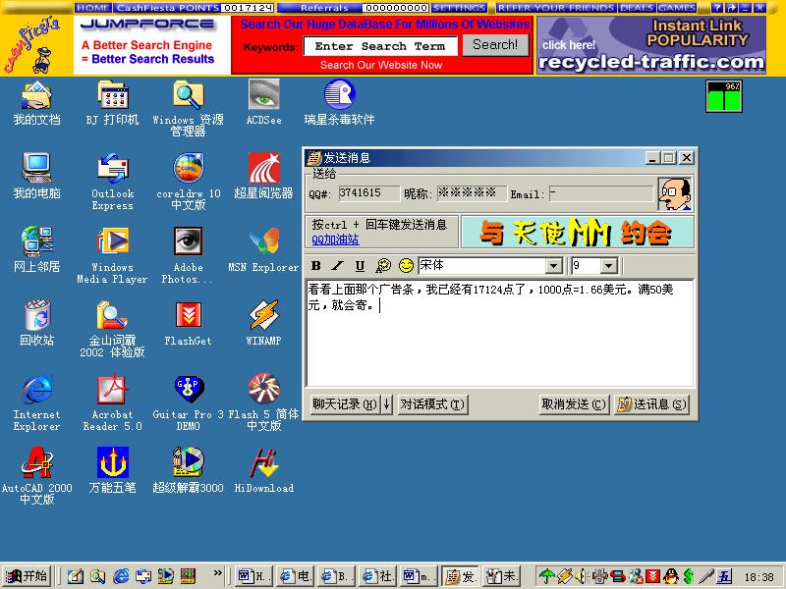Click 取消发送(C) to cancel sending
Image resolution: width=786 pixels, height=589 pixels.
[574, 404]
